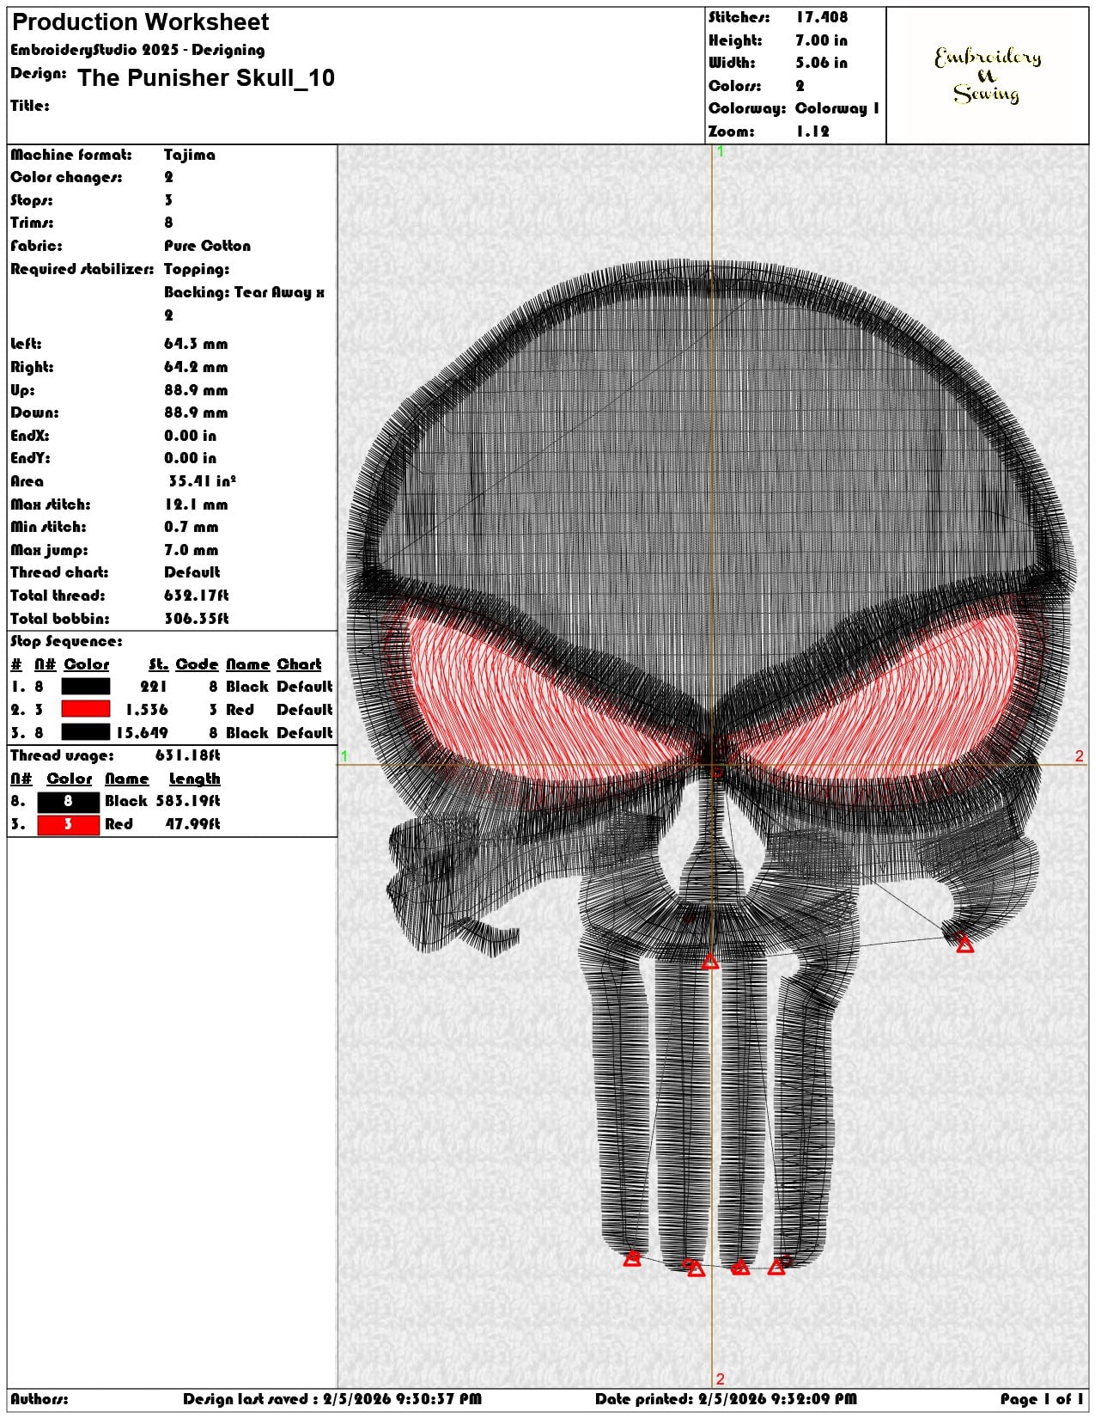Click the Embroidery & Sewing logo
Screen dimensions: 1095x1418
[988, 76]
